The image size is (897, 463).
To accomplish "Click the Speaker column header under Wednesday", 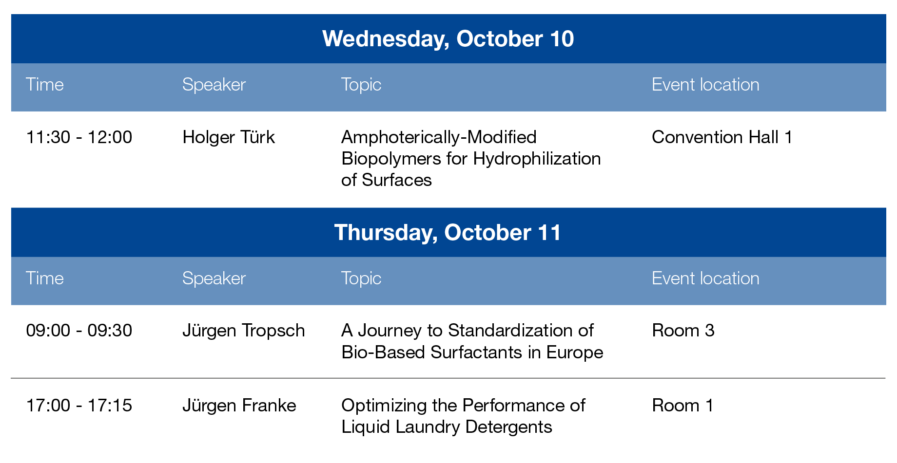I will pos(214,85).
